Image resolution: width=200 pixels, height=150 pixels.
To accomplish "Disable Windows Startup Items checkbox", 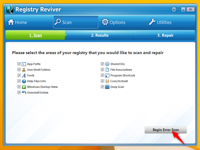I will [19, 87].
